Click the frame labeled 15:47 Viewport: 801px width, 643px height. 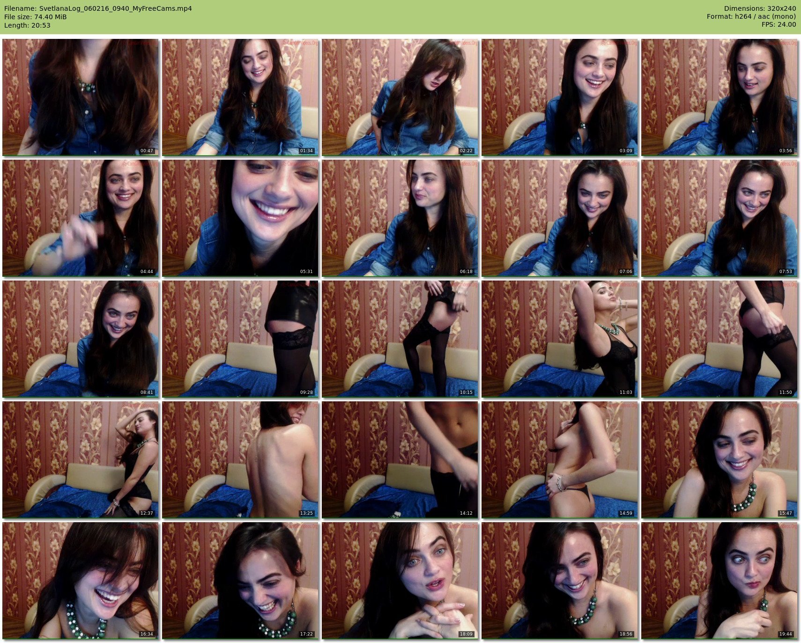719,459
